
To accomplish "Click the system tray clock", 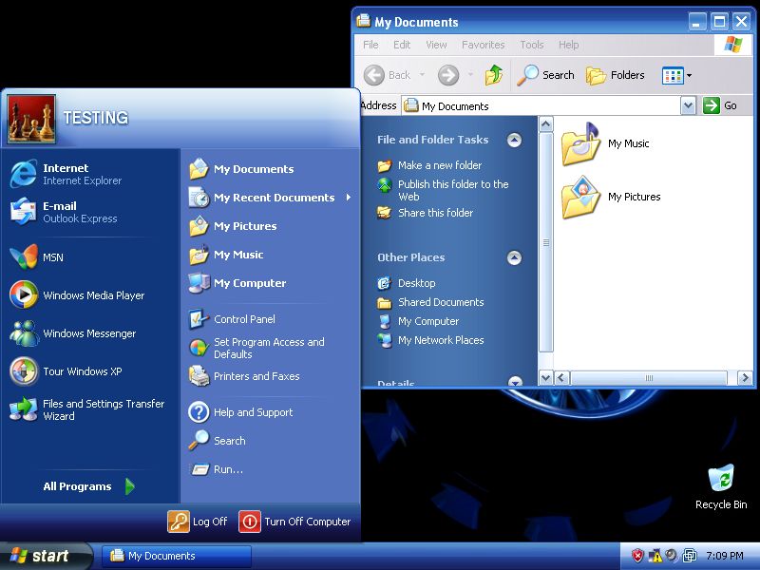I will point(725,556).
